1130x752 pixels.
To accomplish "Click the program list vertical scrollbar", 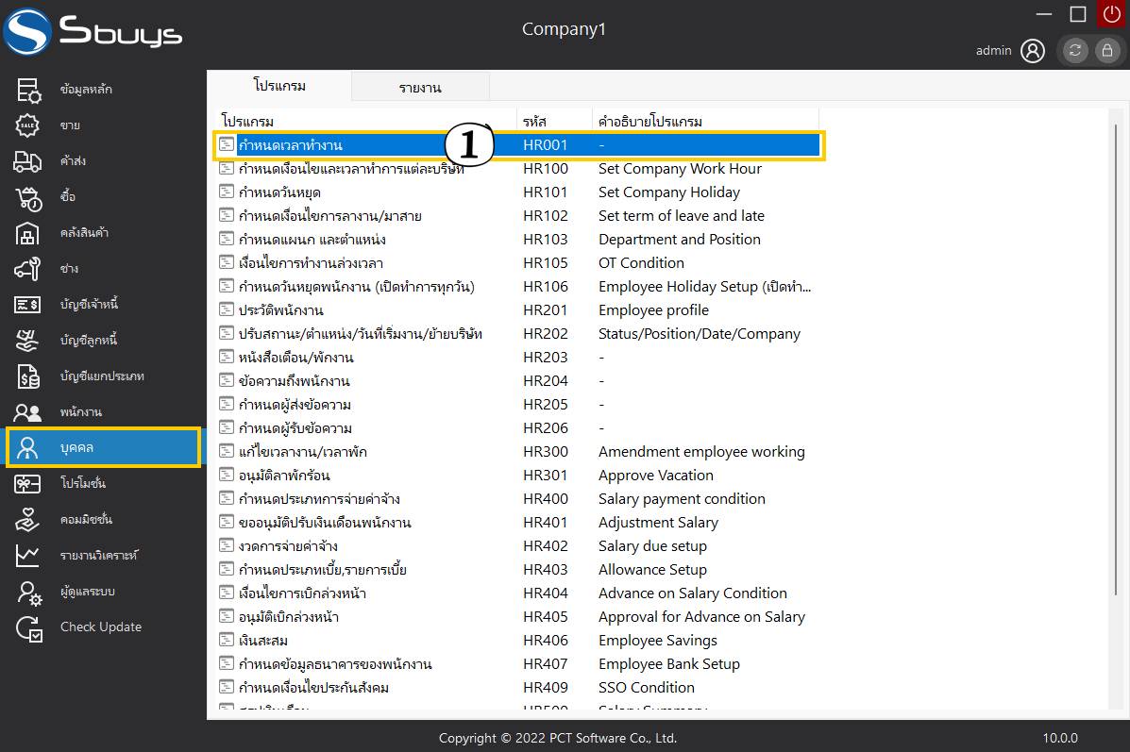I will (1117, 377).
